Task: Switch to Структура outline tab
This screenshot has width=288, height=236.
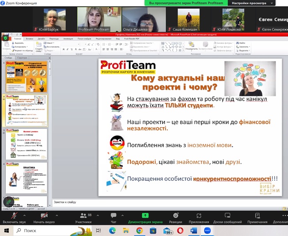Action: [x=22, y=57]
